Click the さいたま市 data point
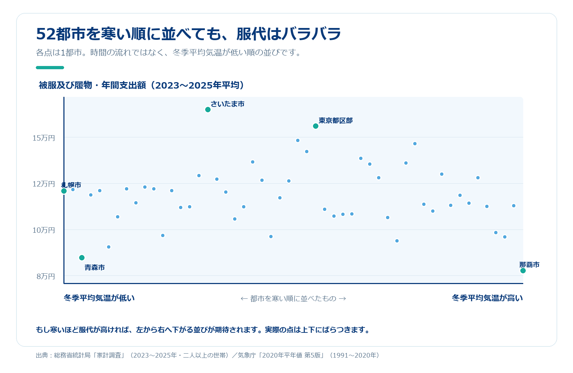The width and height of the screenshot is (573, 373). click(x=208, y=109)
